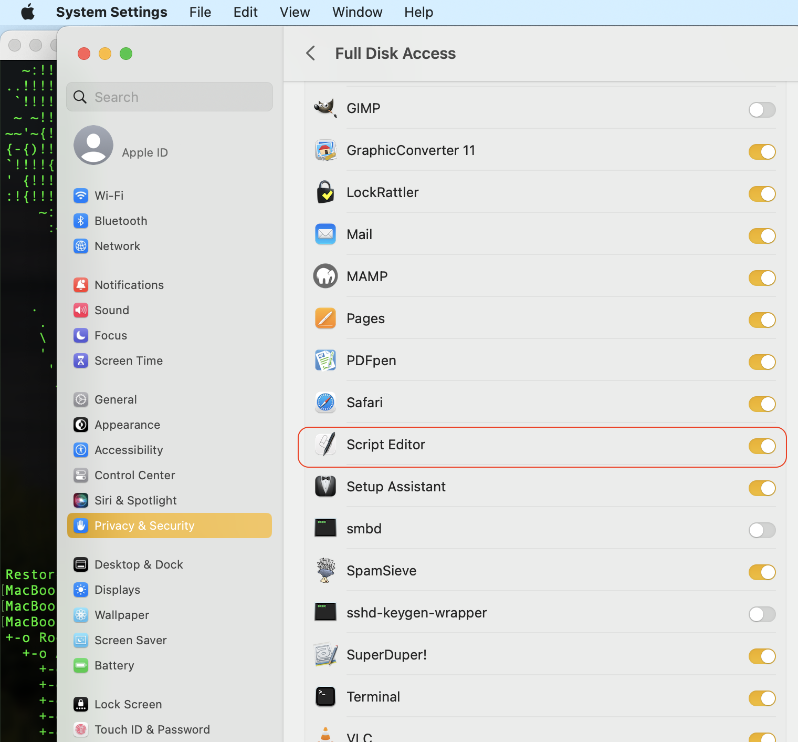Select Privacy & Security in sidebar
798x742 pixels.
(x=170, y=525)
